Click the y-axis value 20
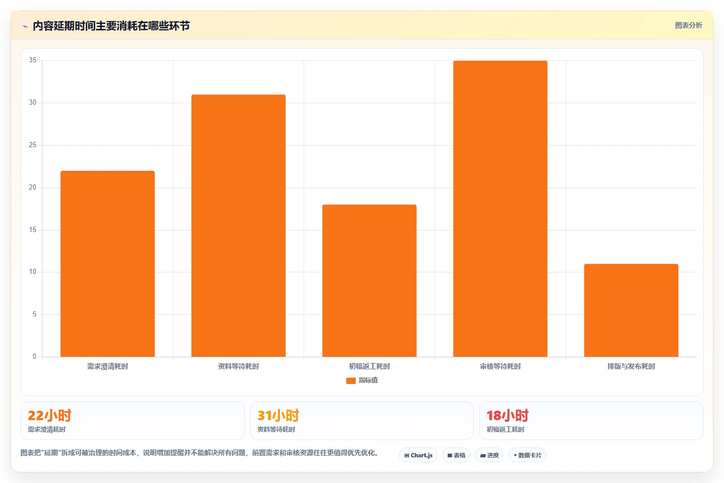 pos(33,188)
